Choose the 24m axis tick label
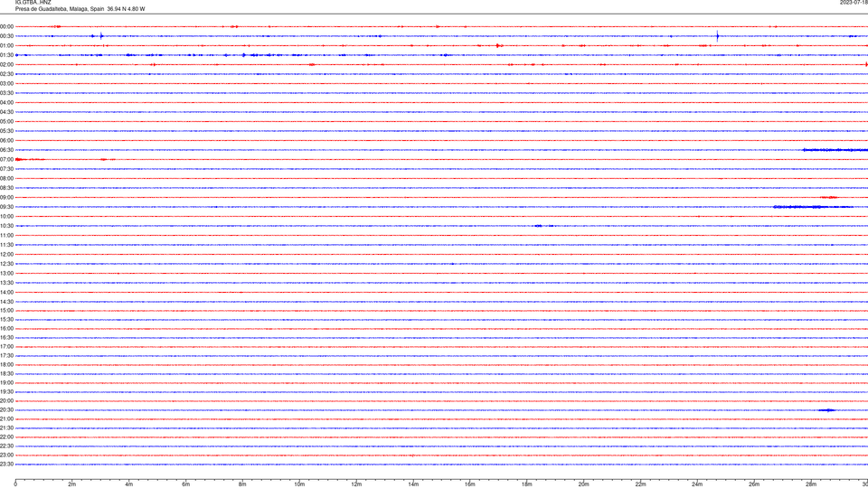Viewport: 868px width, 488px height. (697, 484)
